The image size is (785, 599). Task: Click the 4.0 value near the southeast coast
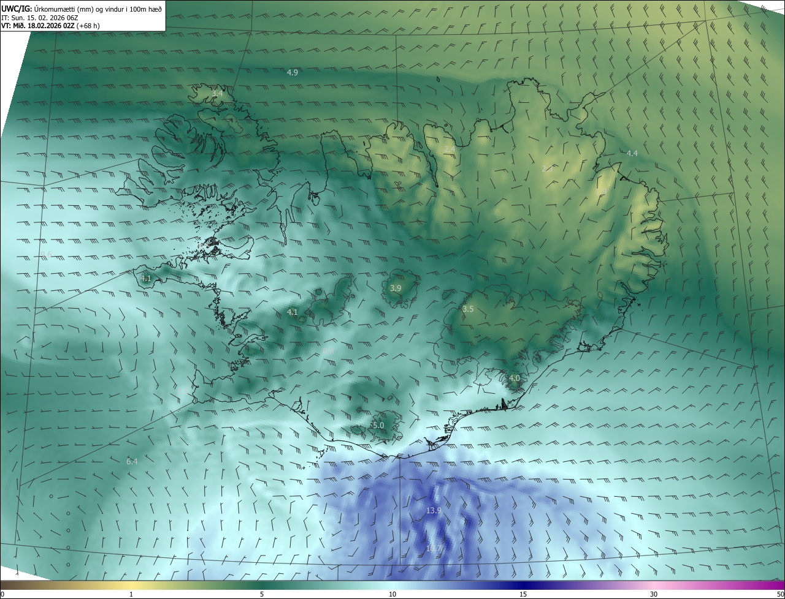coord(514,379)
